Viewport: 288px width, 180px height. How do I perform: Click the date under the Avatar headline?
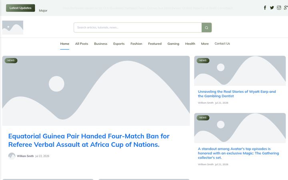tap(222, 164)
